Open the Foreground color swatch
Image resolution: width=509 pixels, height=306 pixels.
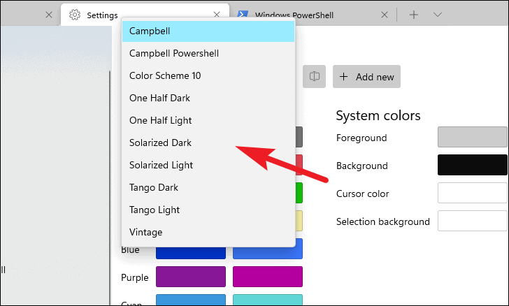click(x=473, y=137)
